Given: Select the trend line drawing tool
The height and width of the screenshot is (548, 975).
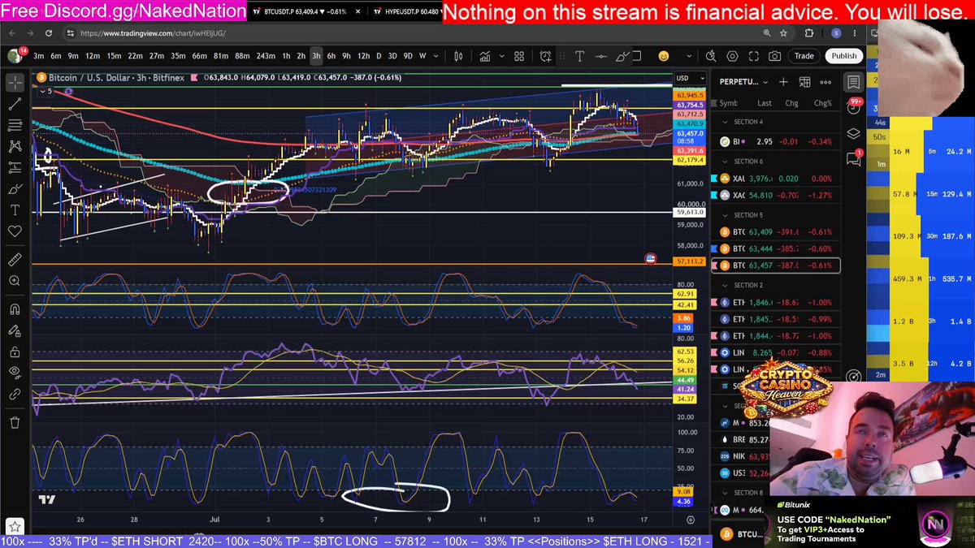Looking at the screenshot, I should (x=15, y=104).
